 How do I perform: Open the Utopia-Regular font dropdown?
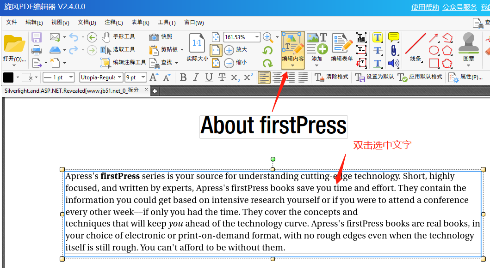[101, 77]
